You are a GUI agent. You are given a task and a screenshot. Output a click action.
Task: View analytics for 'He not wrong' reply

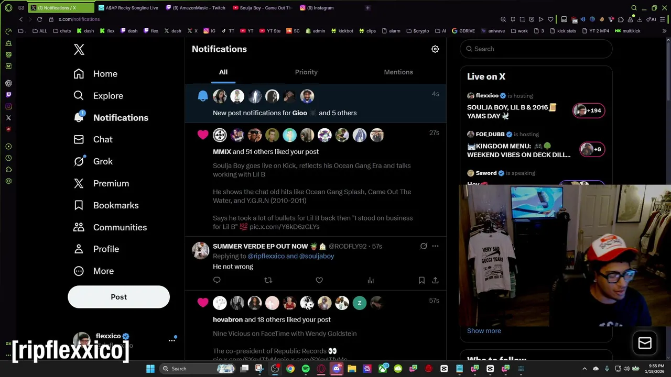[x=371, y=280]
